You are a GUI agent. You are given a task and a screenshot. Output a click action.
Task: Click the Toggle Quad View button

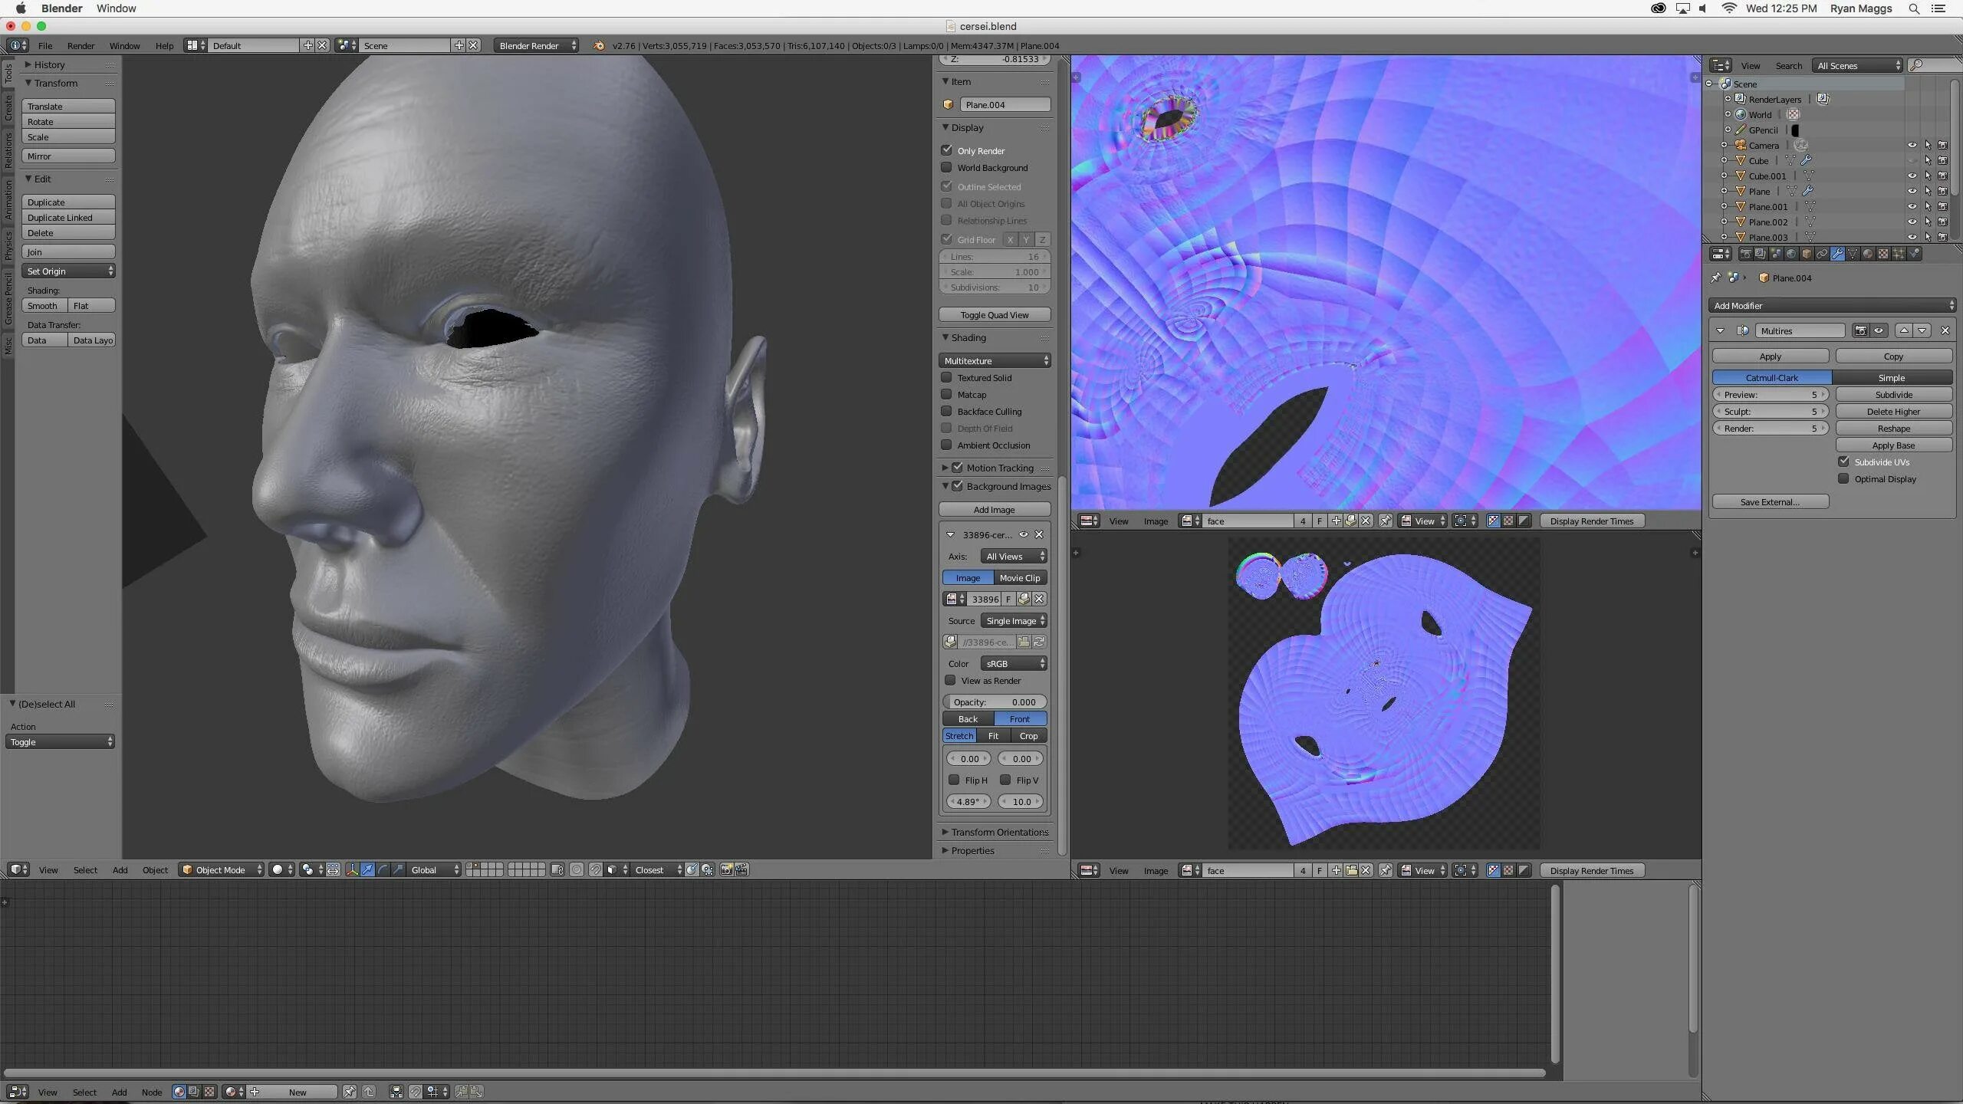click(x=995, y=314)
